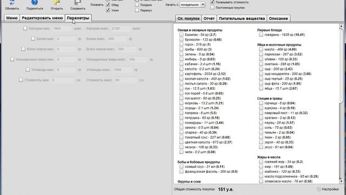The image size is (346, 195).
Task: Click the shopping list scroll-up arrow
Action: click(341, 26)
